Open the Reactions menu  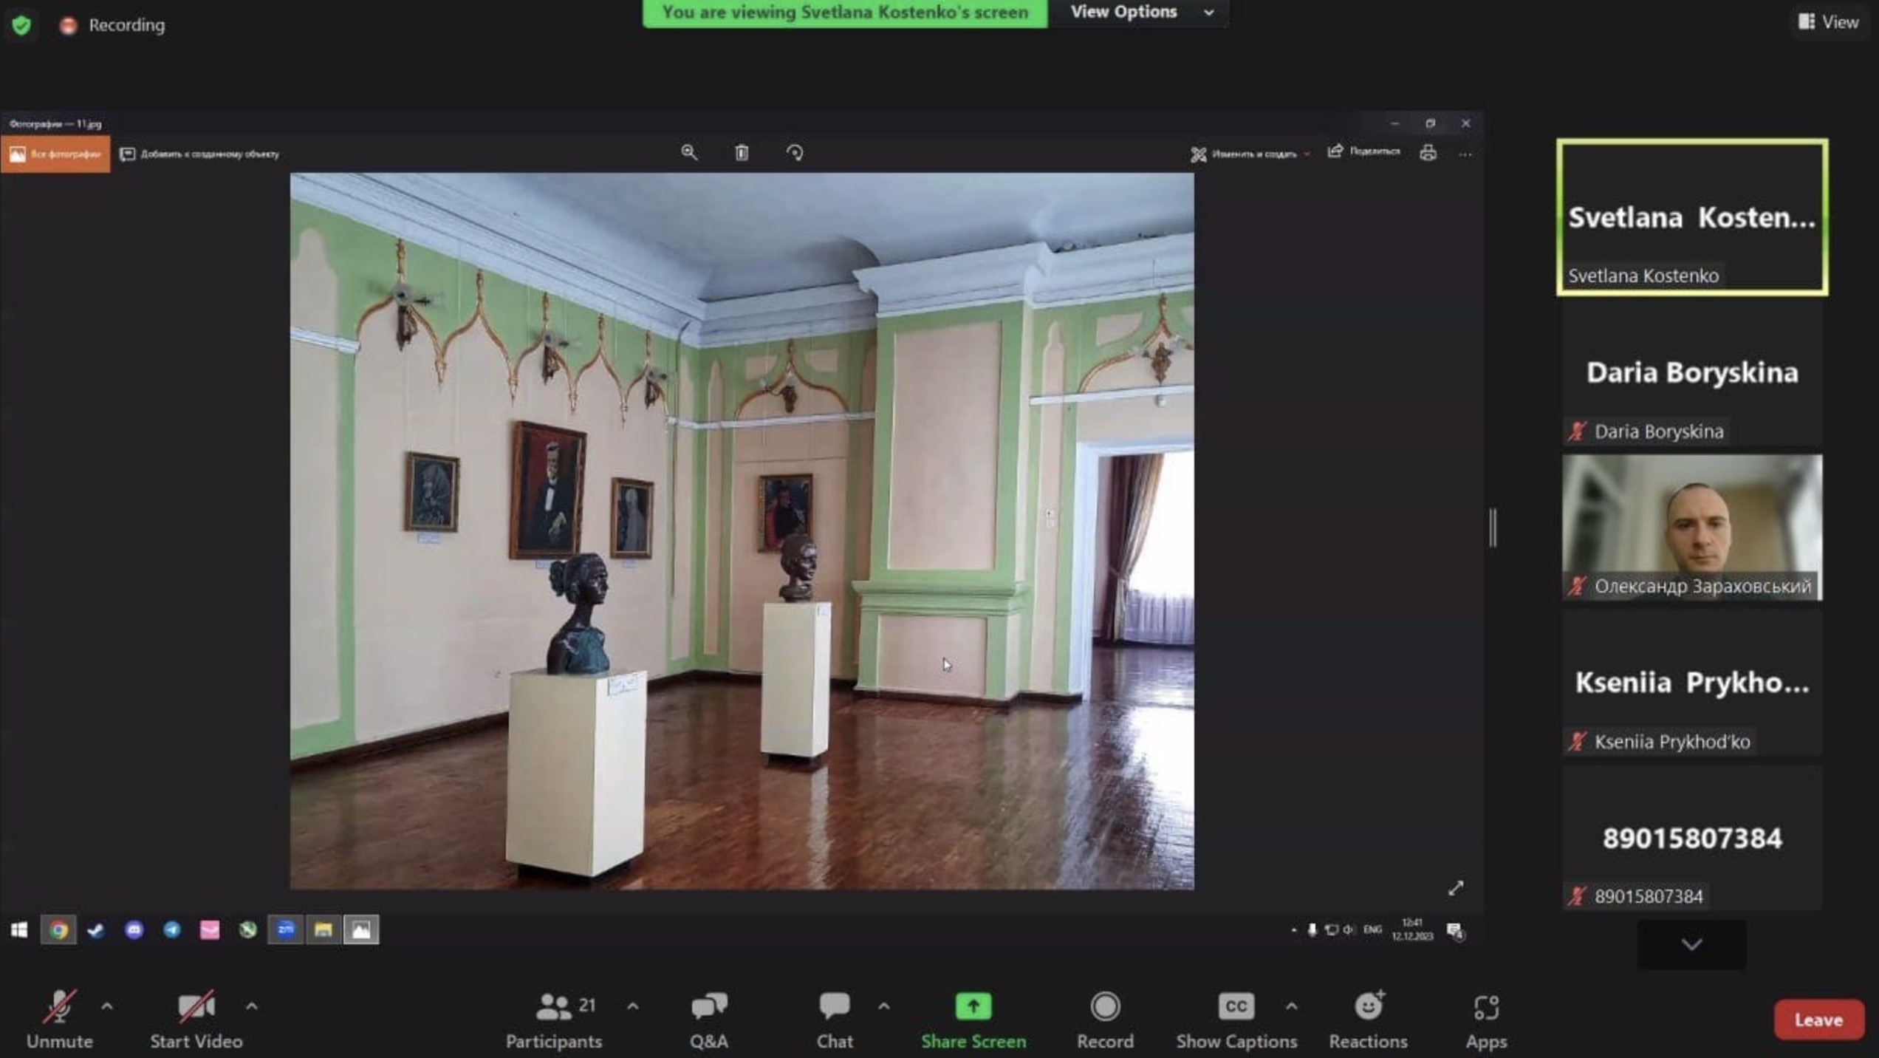coord(1368,1020)
